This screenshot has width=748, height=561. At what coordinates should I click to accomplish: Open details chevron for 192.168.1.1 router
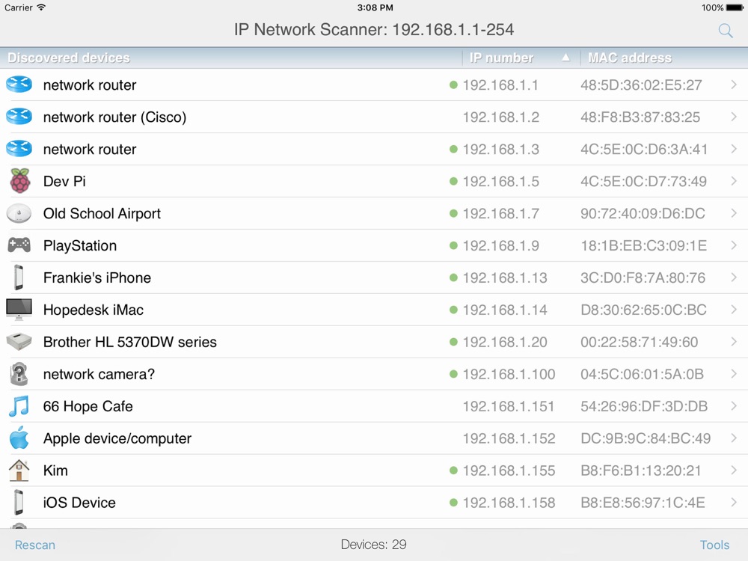(734, 85)
